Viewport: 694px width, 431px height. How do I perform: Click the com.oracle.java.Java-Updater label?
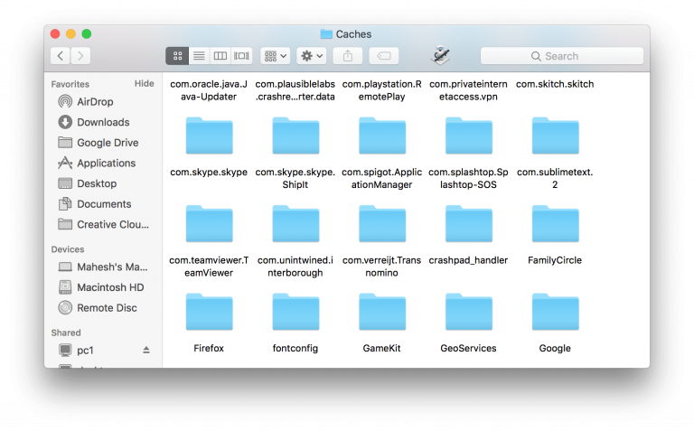click(x=209, y=90)
